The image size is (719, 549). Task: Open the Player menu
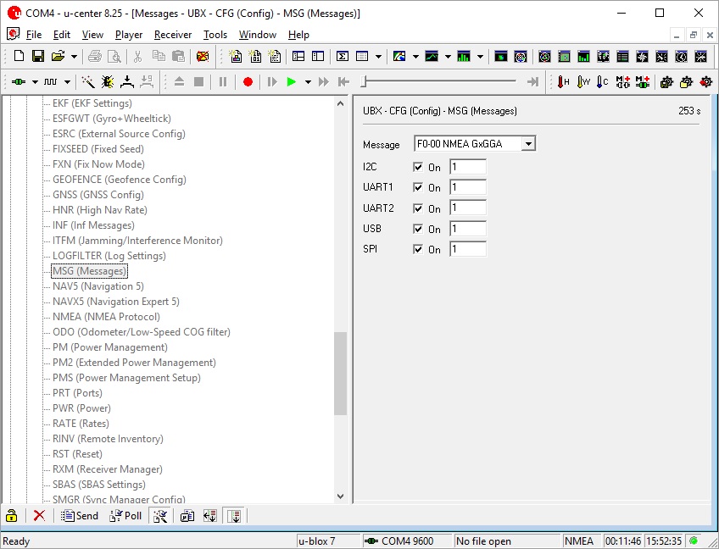tap(129, 35)
